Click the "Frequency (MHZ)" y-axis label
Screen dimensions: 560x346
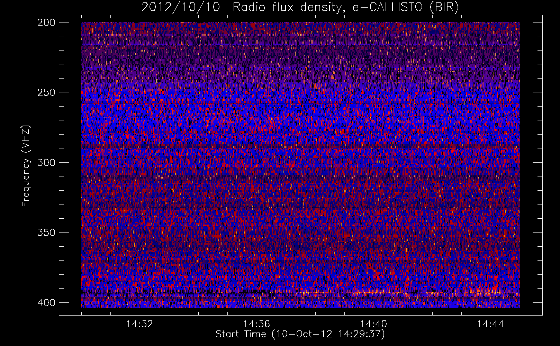pos(26,166)
